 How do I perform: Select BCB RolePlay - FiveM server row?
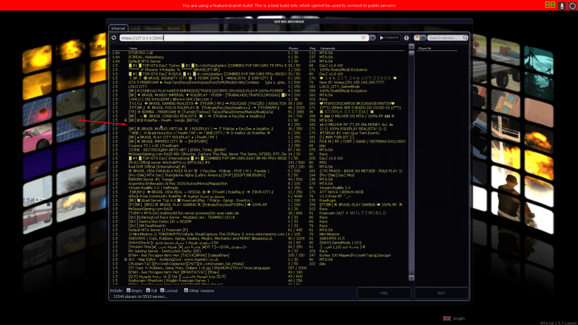click(x=258, y=120)
